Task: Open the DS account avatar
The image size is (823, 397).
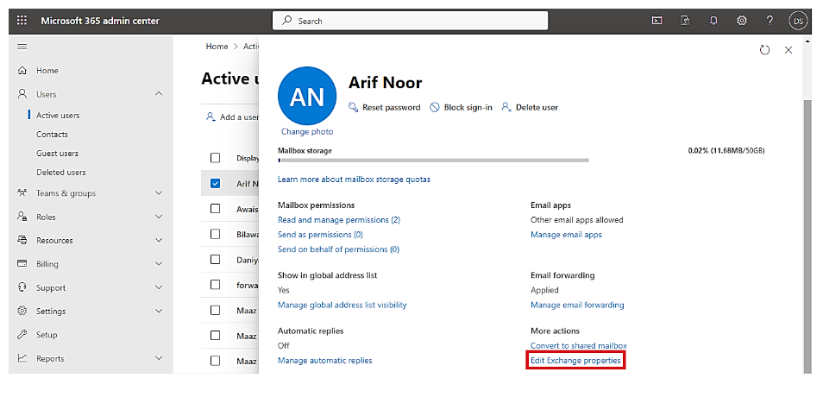Action: tap(798, 21)
